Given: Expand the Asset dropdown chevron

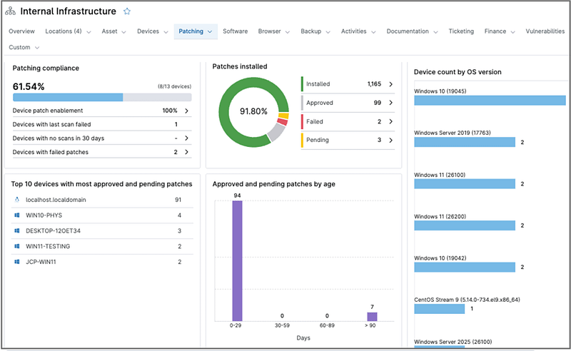Looking at the screenshot, I should point(123,32).
